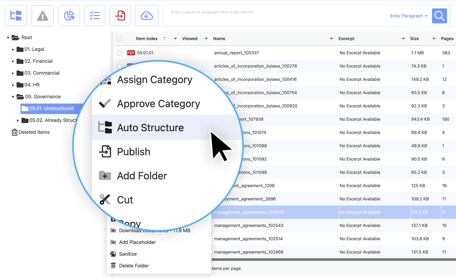Select Sanitize in the context menu
Screen dimensions: 456x278
pos(128,254)
